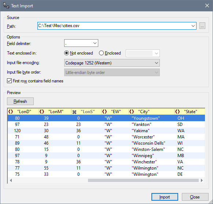Click the Import button
This screenshot has width=213, height=204.
point(165,197)
